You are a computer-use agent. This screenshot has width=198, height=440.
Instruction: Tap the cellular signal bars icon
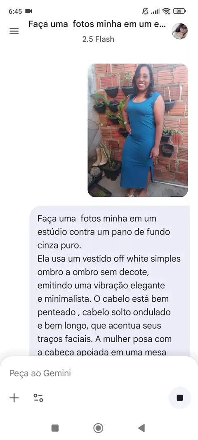[x=156, y=12]
